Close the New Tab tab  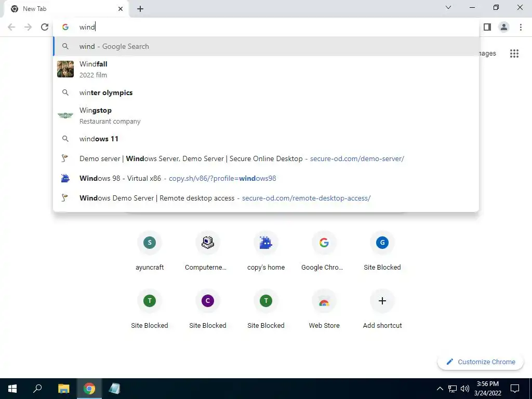[x=121, y=9]
